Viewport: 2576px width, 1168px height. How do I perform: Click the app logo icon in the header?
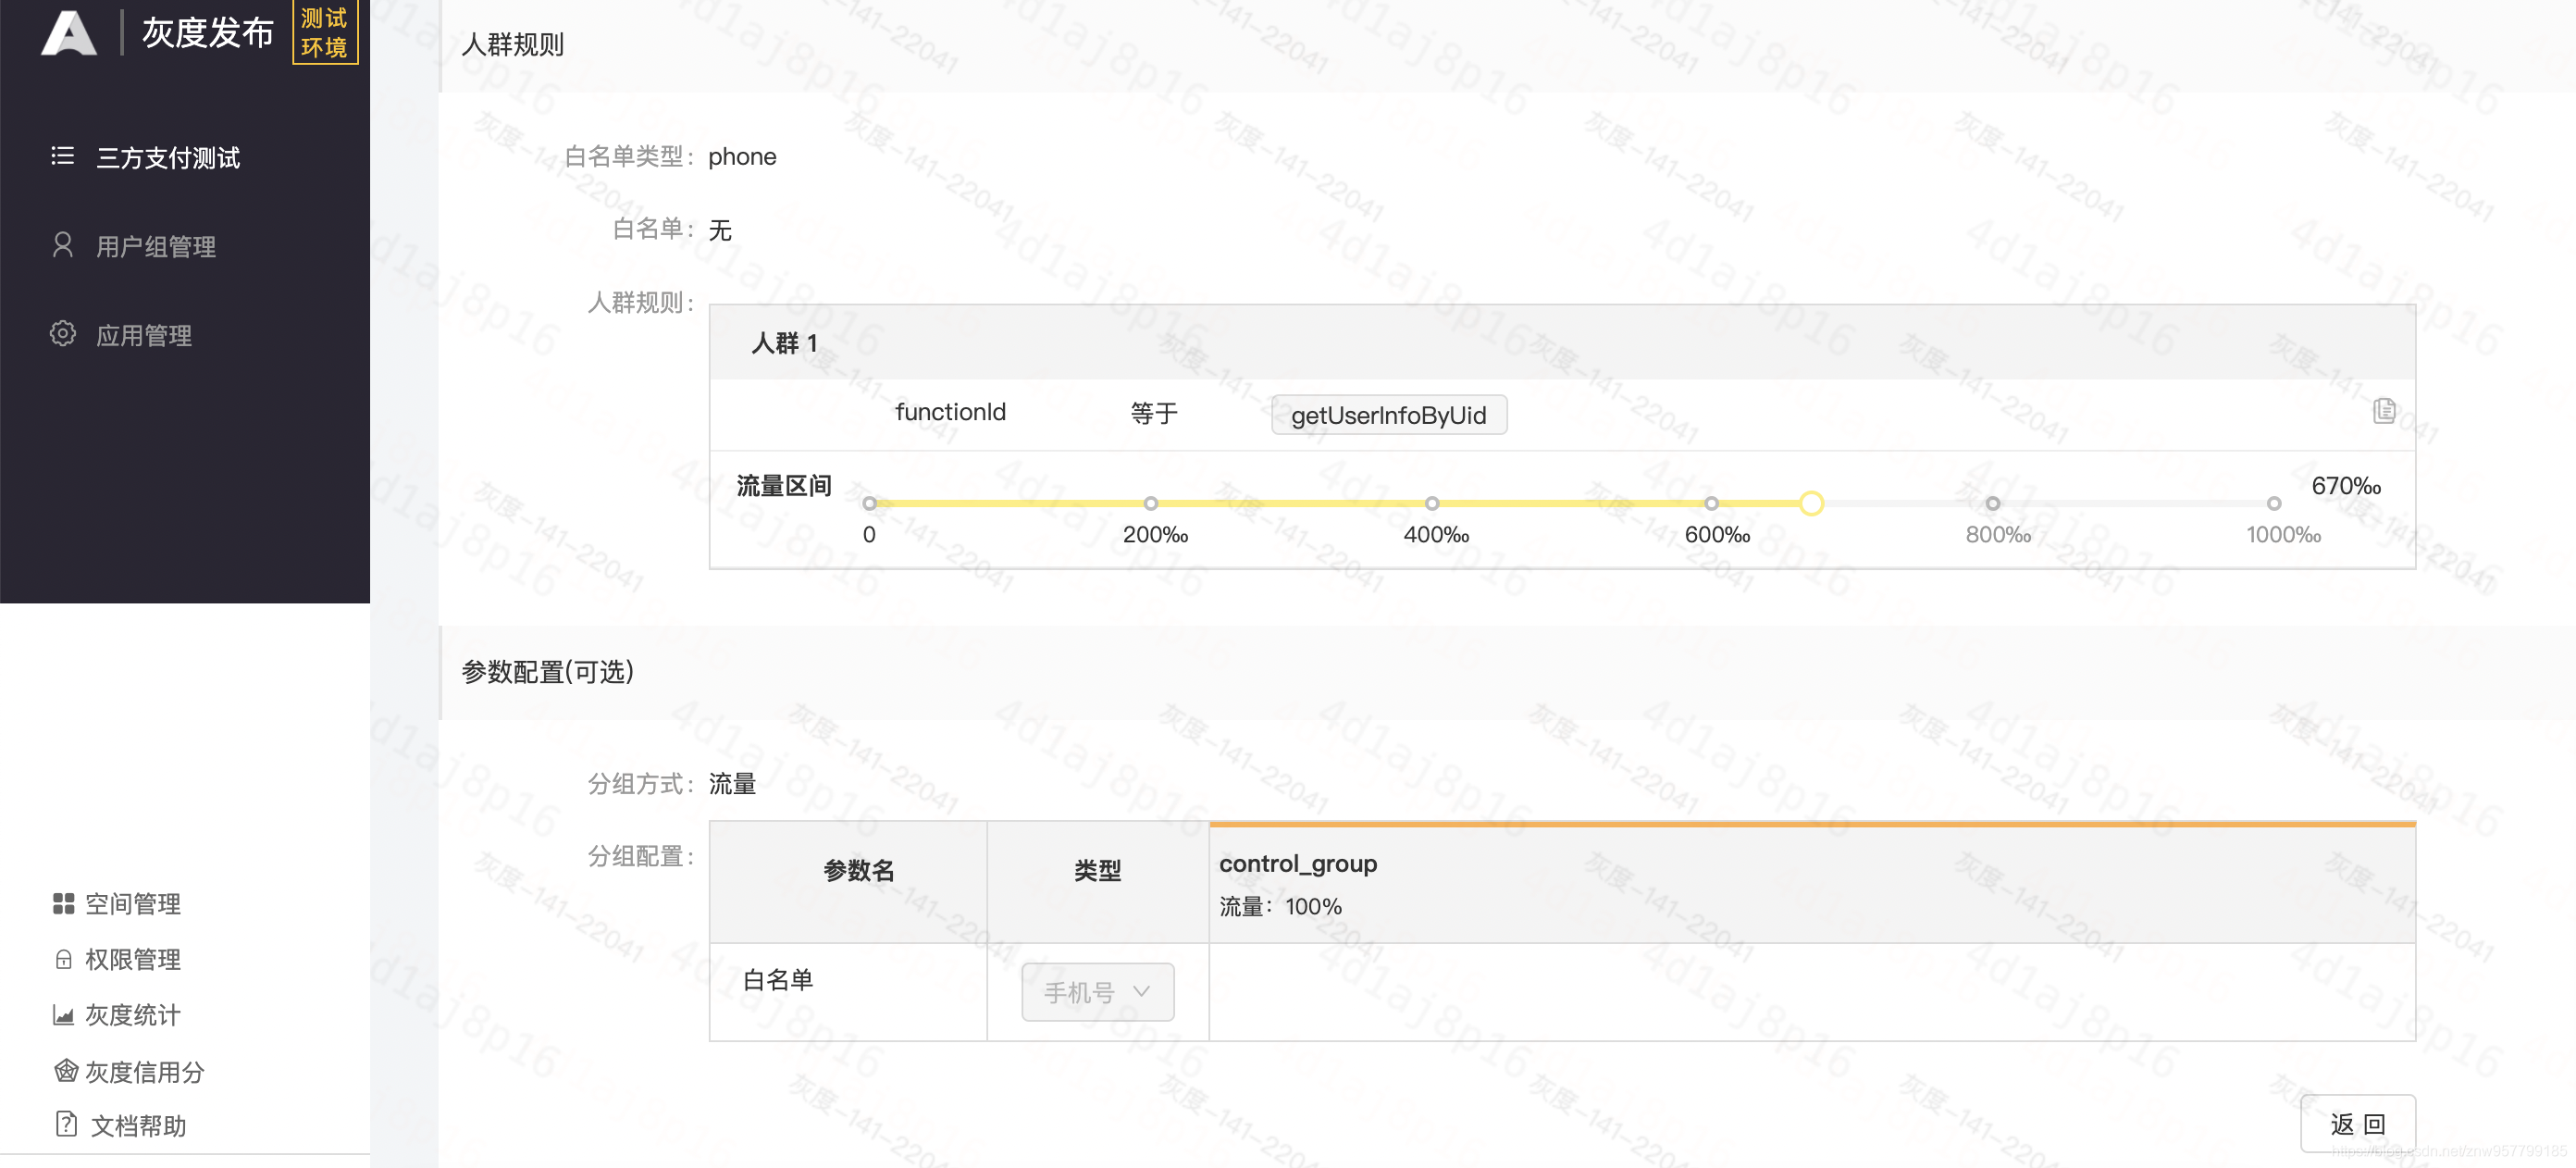pyautogui.click(x=68, y=32)
